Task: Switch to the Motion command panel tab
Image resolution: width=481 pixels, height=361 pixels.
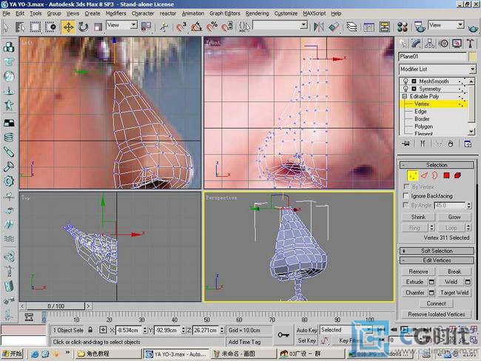Action: point(443,44)
